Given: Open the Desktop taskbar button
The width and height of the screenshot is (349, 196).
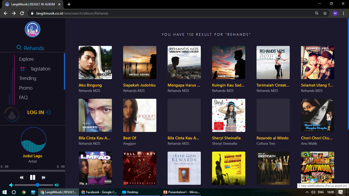Looking at the screenshot, I should [x=141, y=192].
